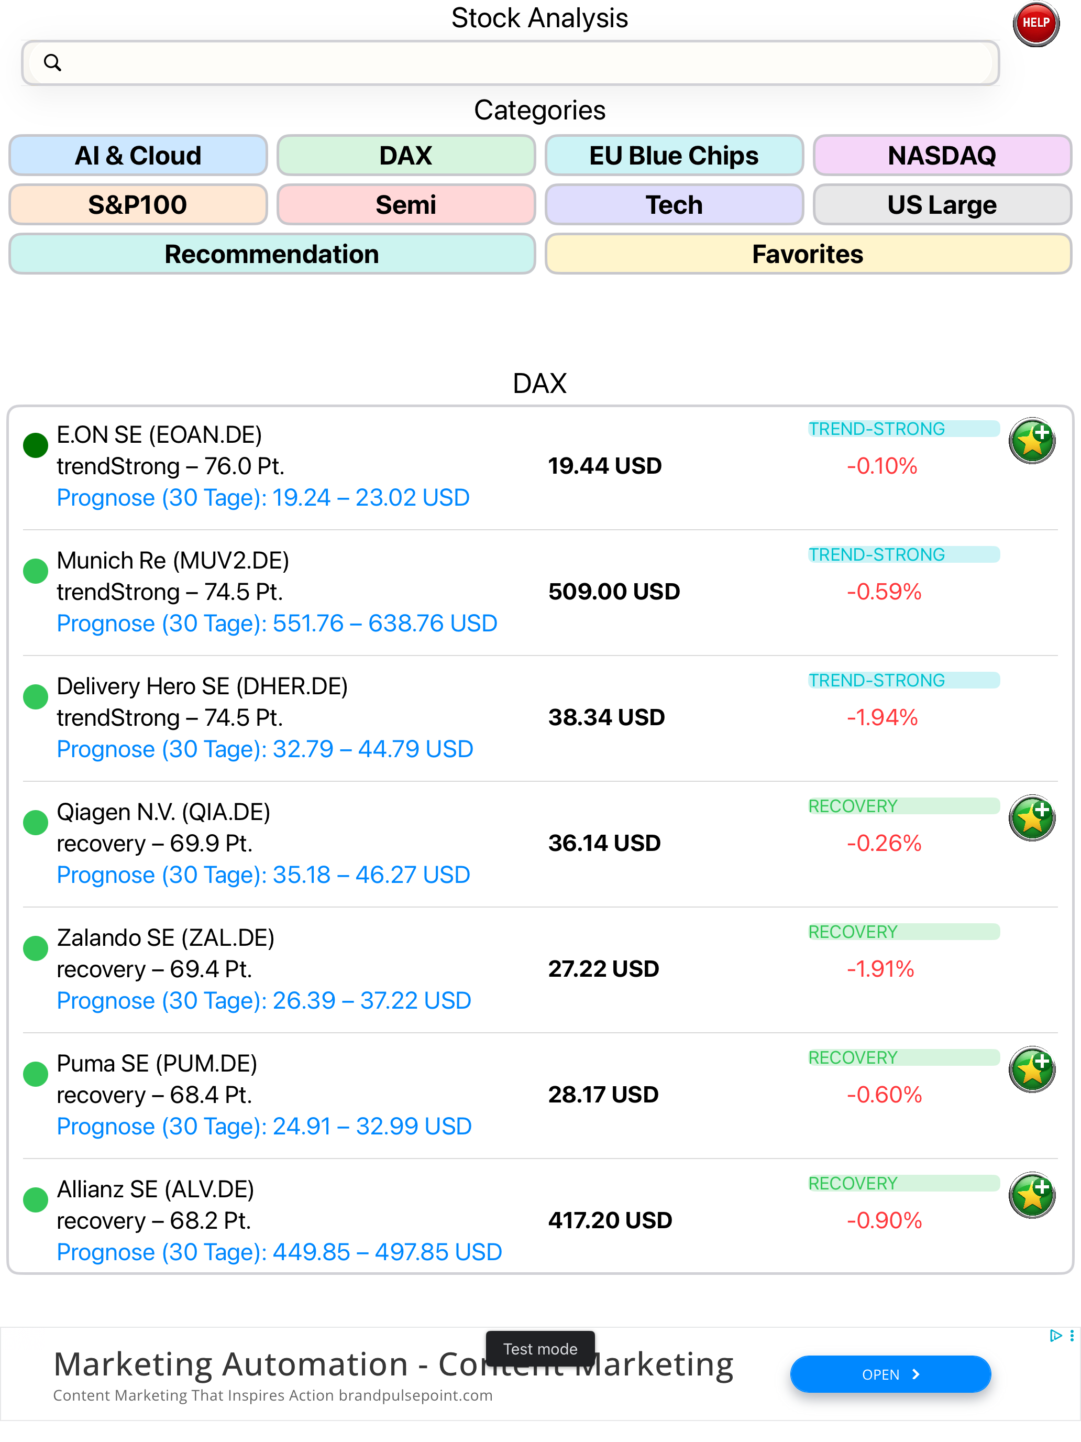1081x1442 pixels.
Task: Click the search magnifier icon
Action: click(x=53, y=62)
